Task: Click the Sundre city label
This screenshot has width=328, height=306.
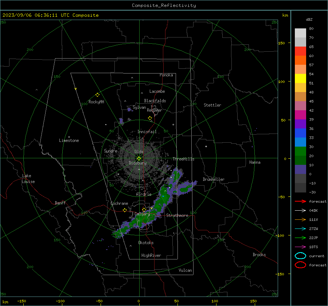Action: pyautogui.click(x=110, y=151)
